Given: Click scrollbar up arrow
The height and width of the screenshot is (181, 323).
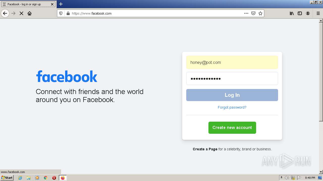Looking at the screenshot, I should (321, 21).
